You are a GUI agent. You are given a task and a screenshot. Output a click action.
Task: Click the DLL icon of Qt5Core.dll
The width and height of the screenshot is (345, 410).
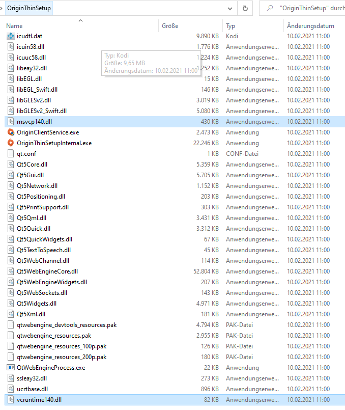pos(11,165)
